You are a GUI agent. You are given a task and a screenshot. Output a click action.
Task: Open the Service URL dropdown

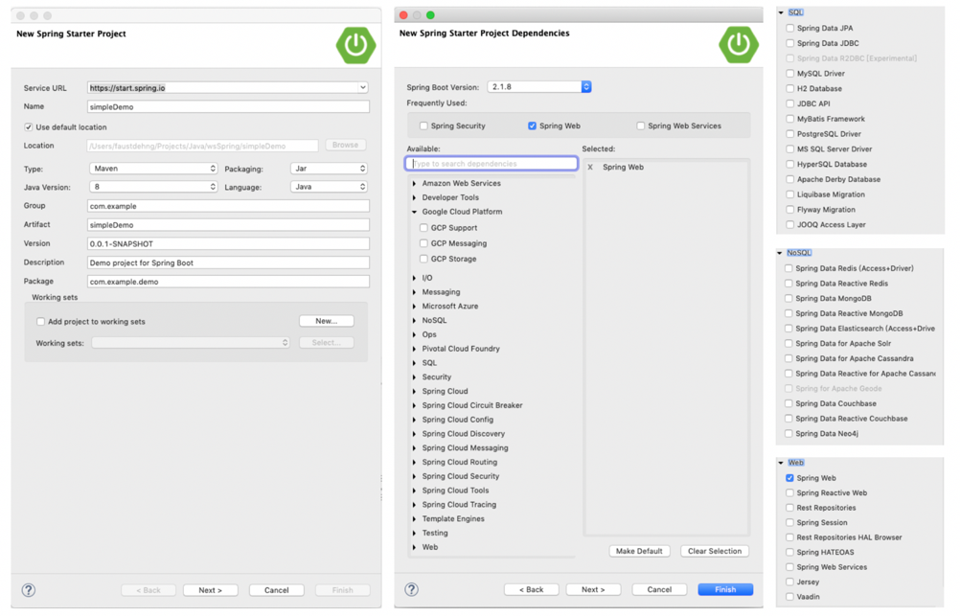click(x=363, y=88)
